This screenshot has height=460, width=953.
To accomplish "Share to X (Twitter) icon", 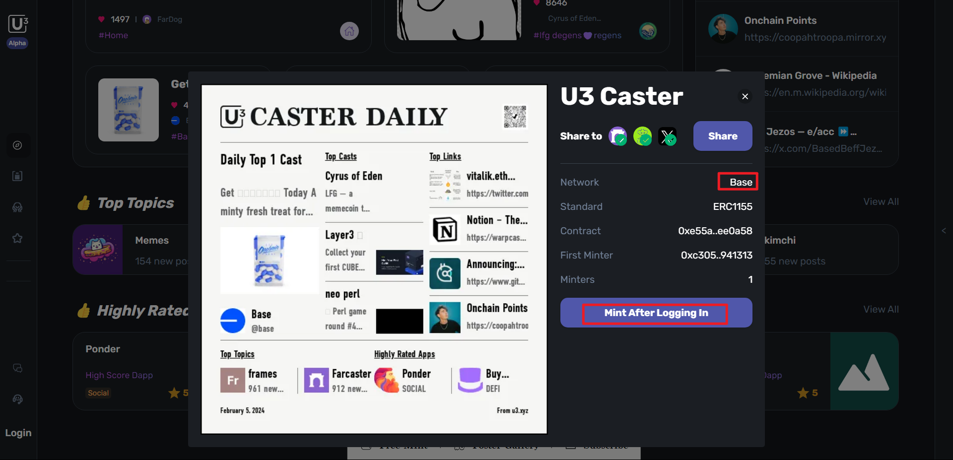I will [667, 136].
